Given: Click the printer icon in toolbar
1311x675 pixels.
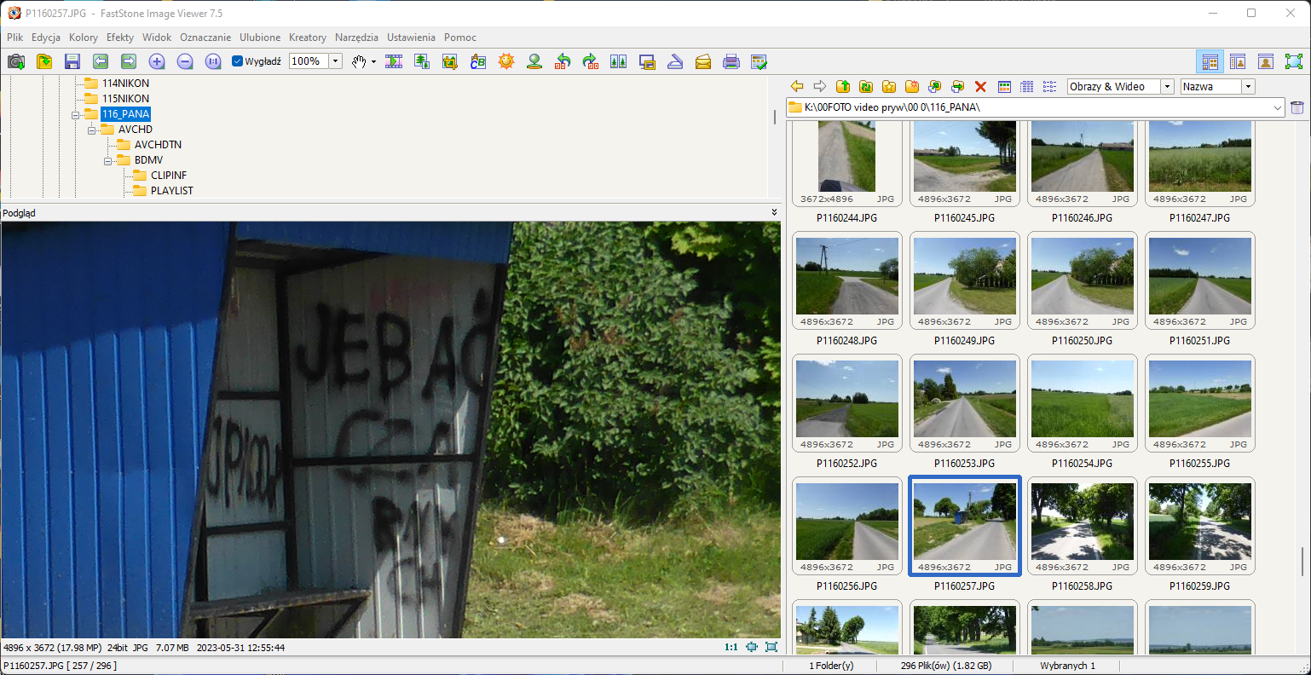Looking at the screenshot, I should [731, 61].
